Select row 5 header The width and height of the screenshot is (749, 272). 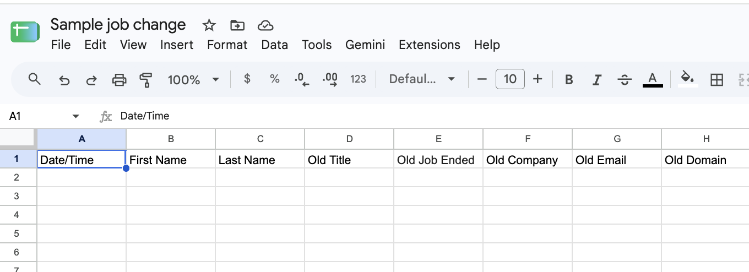[x=18, y=233]
